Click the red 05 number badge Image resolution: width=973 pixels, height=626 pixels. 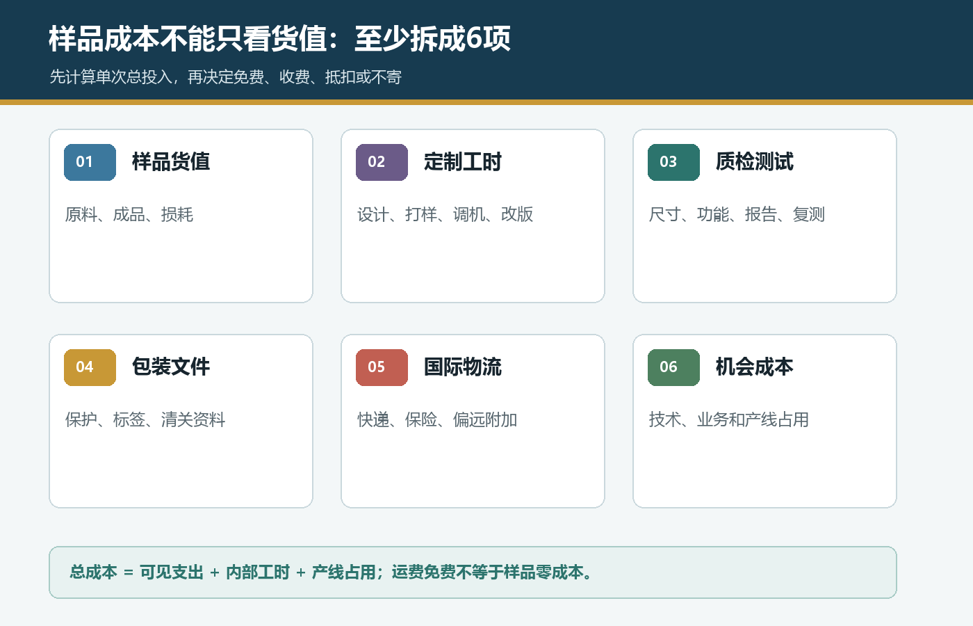(382, 367)
